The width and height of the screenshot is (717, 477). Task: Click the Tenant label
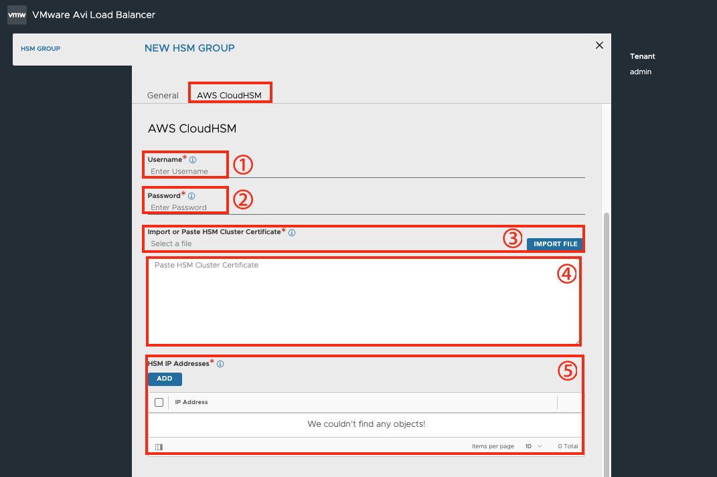(x=643, y=57)
